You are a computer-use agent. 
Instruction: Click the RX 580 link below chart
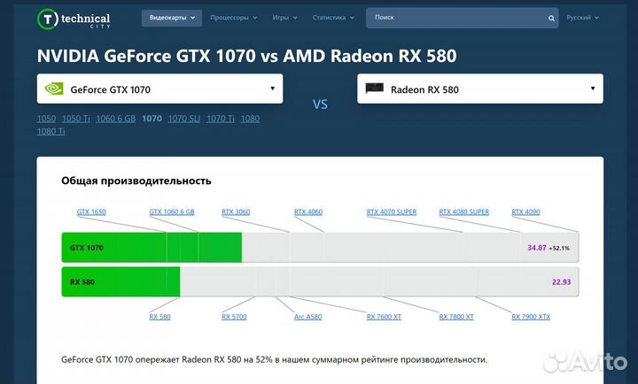click(x=159, y=317)
